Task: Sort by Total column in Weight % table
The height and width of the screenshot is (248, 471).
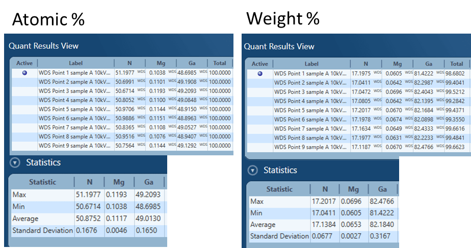Action: click(x=457, y=64)
